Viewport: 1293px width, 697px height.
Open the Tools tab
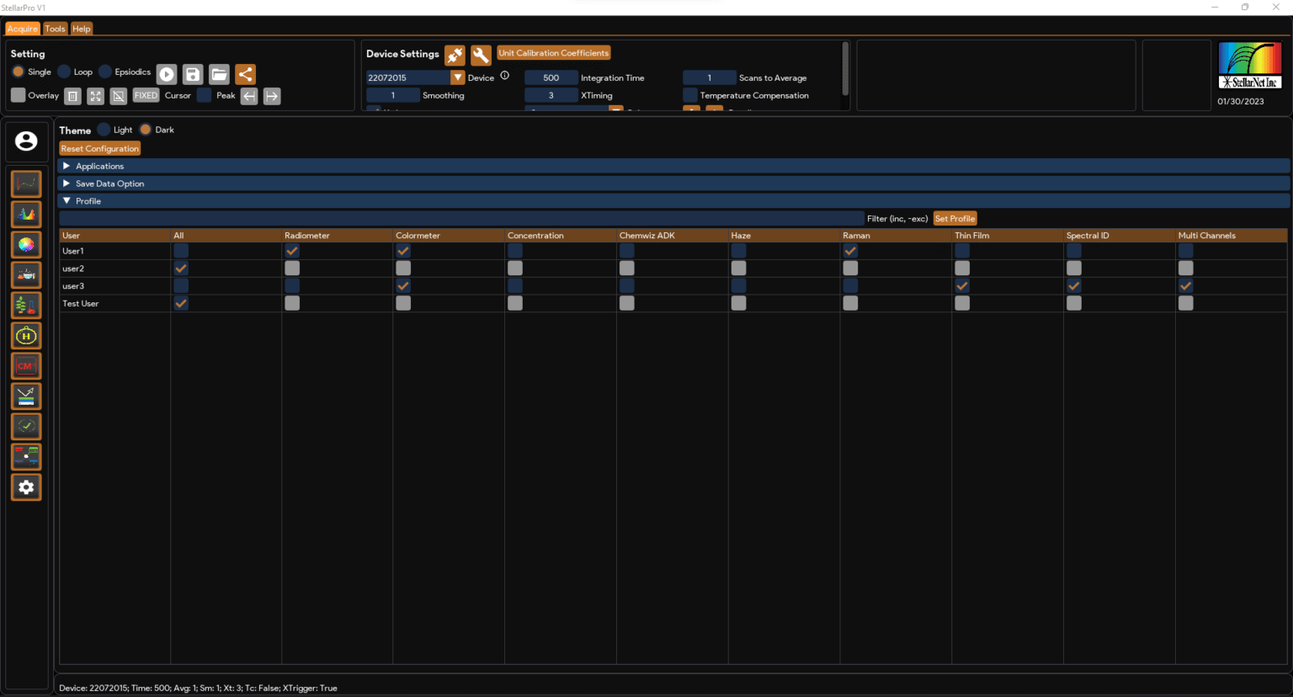coord(55,29)
